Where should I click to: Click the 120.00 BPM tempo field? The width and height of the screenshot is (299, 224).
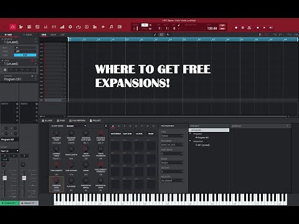point(212,28)
